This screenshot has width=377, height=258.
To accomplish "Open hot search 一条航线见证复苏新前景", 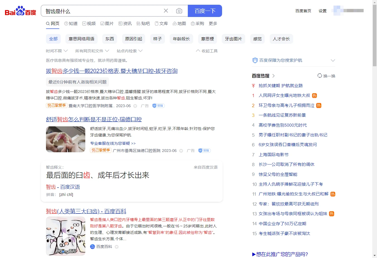I will click(x=282, y=115).
